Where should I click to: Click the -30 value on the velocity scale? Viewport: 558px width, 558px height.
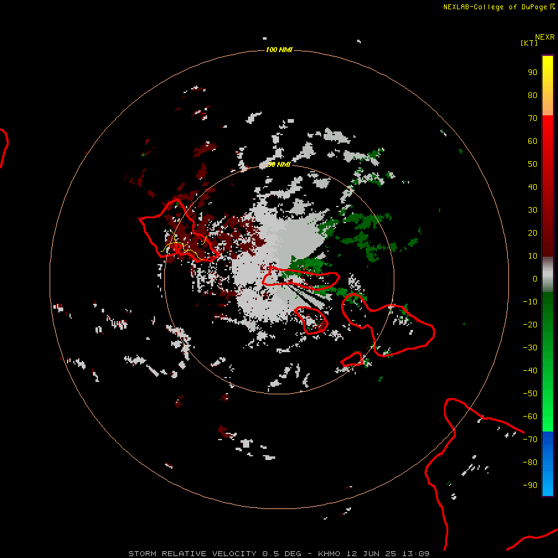click(x=530, y=348)
